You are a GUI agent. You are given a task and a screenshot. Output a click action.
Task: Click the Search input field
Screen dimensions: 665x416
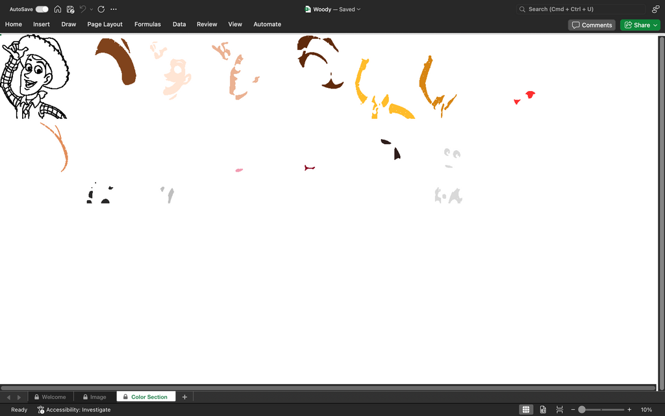(x=581, y=9)
